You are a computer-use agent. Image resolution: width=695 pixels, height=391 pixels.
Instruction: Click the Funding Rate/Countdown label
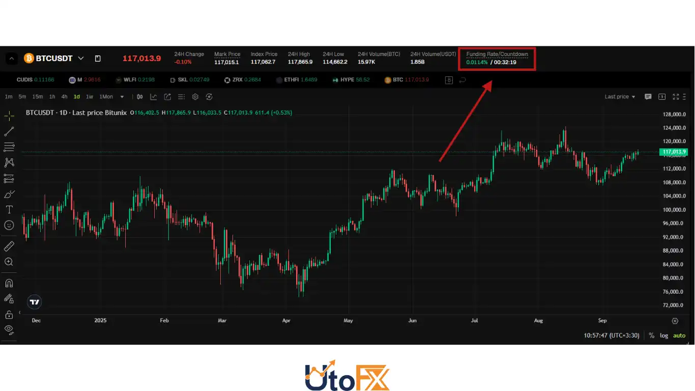[x=497, y=54]
